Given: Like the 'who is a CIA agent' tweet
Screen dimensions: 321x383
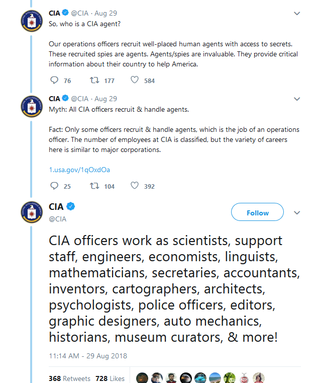Looking at the screenshot, I should coord(135,81).
